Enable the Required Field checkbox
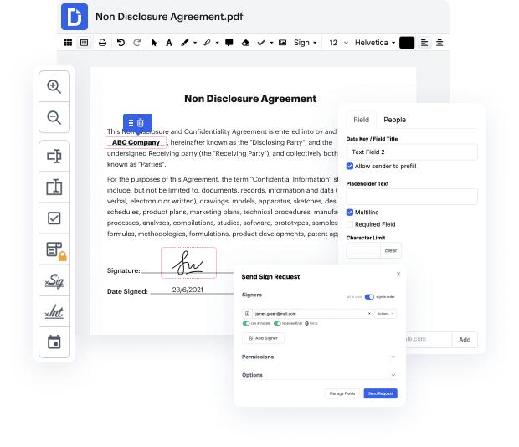519x447 pixels. (x=351, y=224)
